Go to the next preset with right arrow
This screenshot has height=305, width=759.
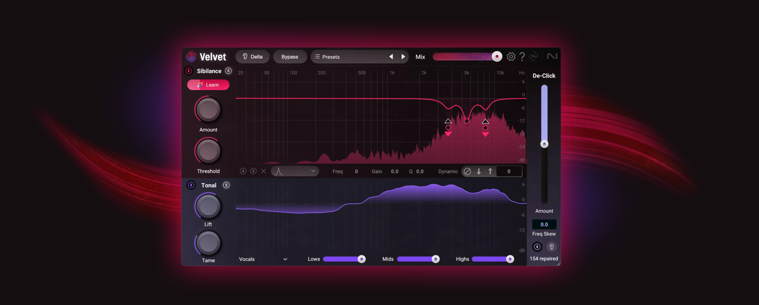(x=403, y=57)
